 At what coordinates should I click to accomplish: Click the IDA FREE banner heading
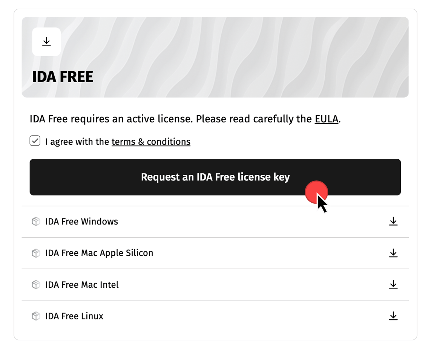(x=63, y=76)
